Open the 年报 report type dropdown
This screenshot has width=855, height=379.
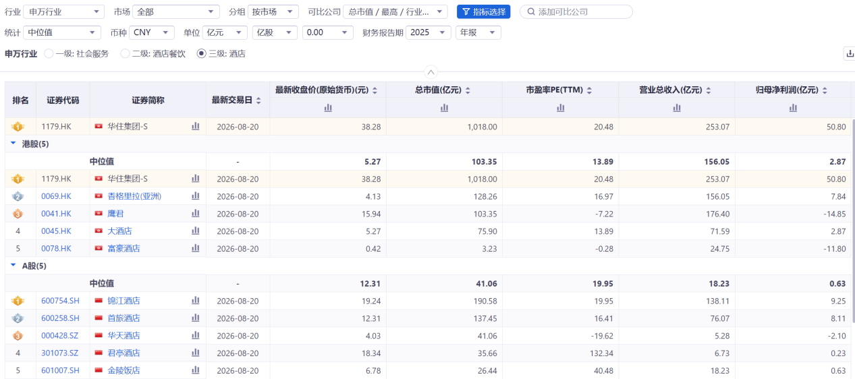click(478, 32)
